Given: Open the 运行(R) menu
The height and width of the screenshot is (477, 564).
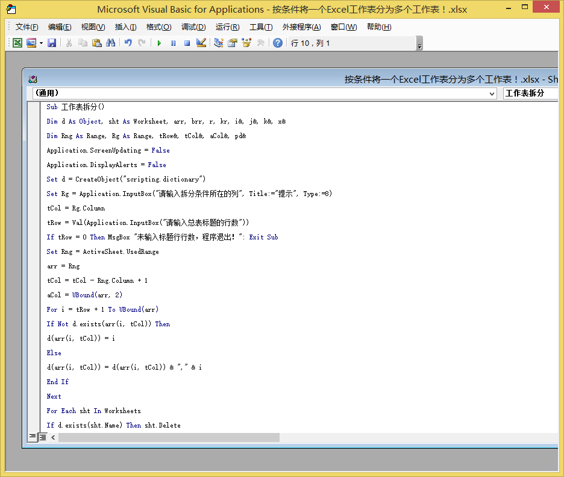Looking at the screenshot, I should click(227, 27).
